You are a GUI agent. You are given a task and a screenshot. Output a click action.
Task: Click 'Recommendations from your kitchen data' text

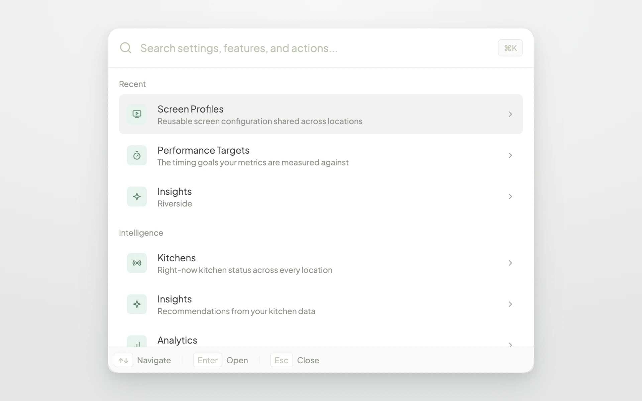[236, 311]
